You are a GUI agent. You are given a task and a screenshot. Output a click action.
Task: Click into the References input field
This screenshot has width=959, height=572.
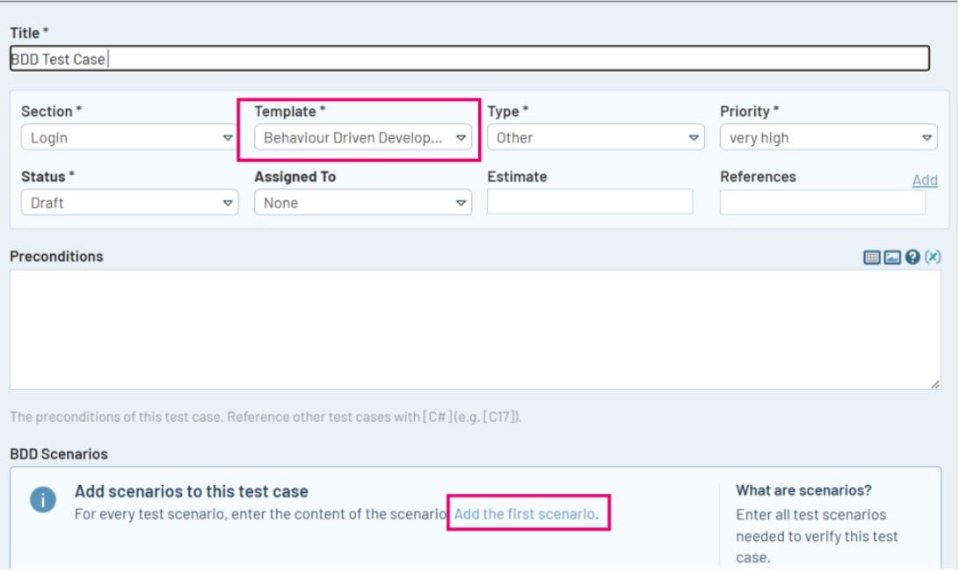coord(822,202)
